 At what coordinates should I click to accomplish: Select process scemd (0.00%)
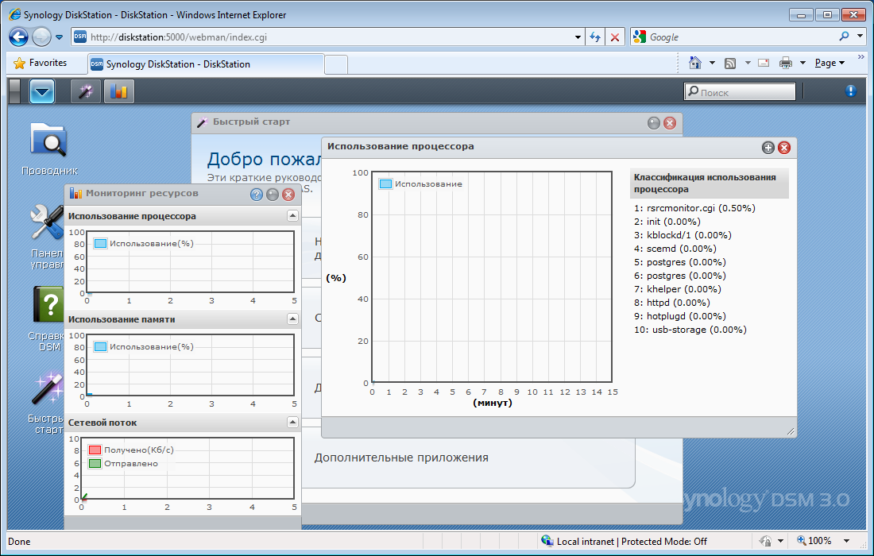point(675,249)
